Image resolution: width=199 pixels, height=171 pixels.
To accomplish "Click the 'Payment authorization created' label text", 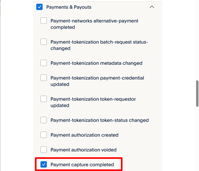I will point(84,135).
